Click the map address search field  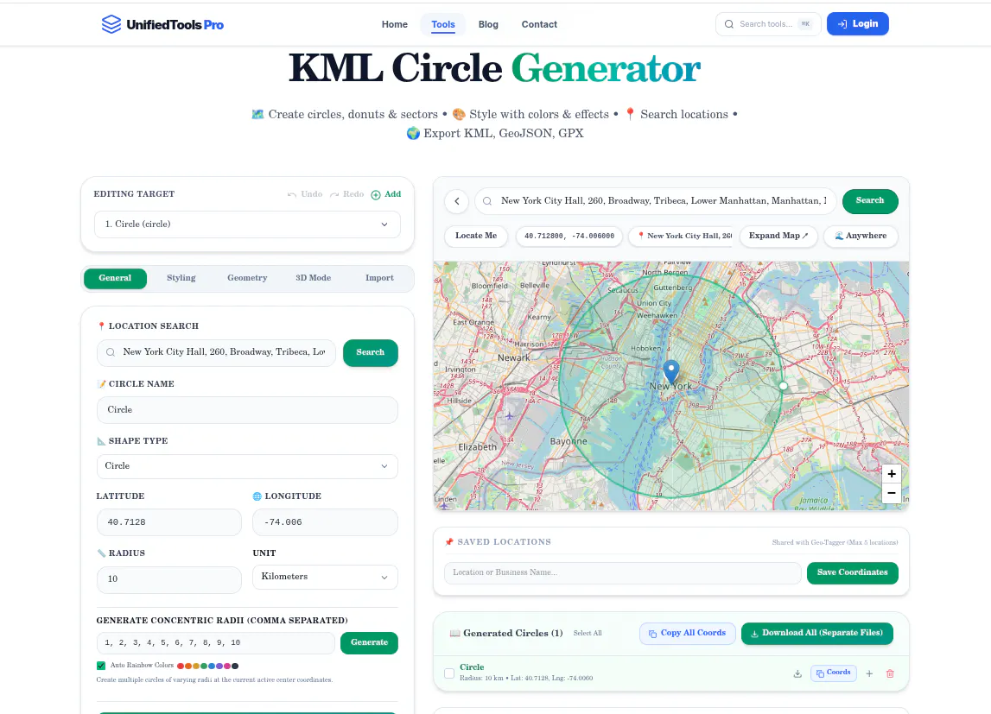656,201
